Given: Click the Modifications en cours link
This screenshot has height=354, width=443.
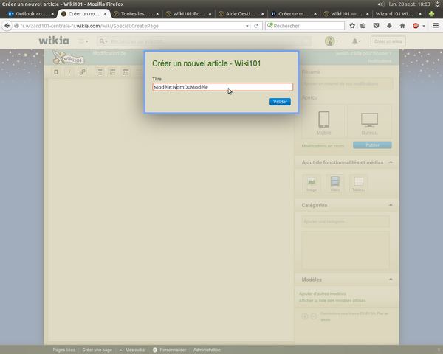Looking at the screenshot, I should pos(323,146).
